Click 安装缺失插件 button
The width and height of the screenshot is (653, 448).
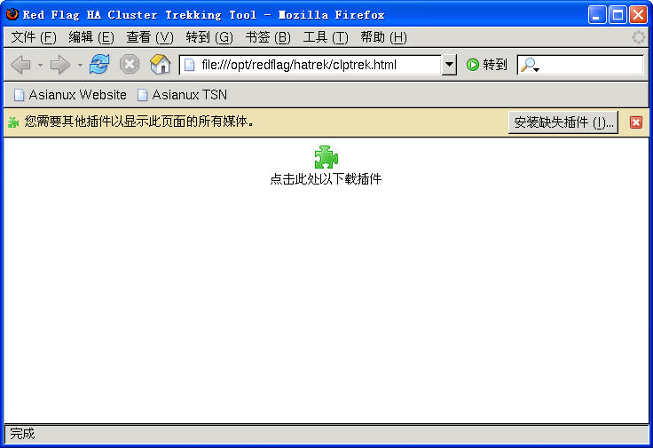coord(563,122)
